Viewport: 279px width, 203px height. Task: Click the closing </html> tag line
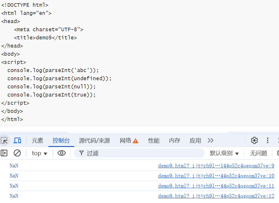pyautogui.click(x=12, y=119)
